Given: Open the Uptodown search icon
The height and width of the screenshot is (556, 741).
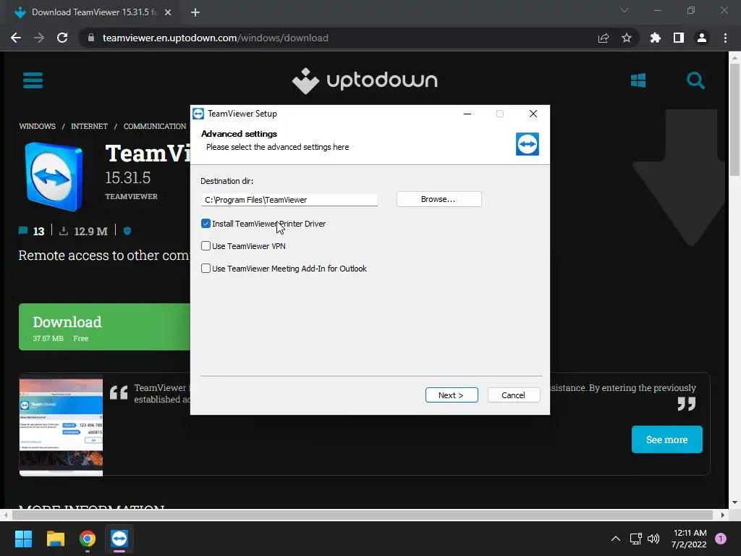Looking at the screenshot, I should 695,80.
